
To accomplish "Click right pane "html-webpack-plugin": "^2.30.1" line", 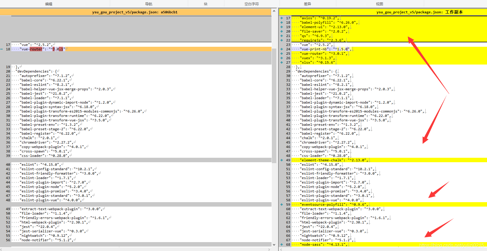I will (x=389, y=222).
